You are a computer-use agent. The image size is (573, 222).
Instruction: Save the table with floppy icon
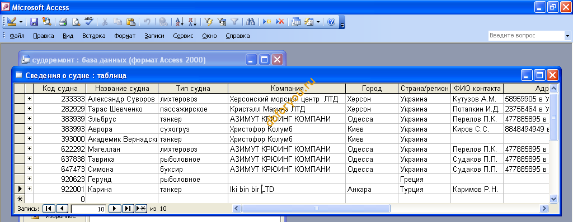tap(34, 22)
